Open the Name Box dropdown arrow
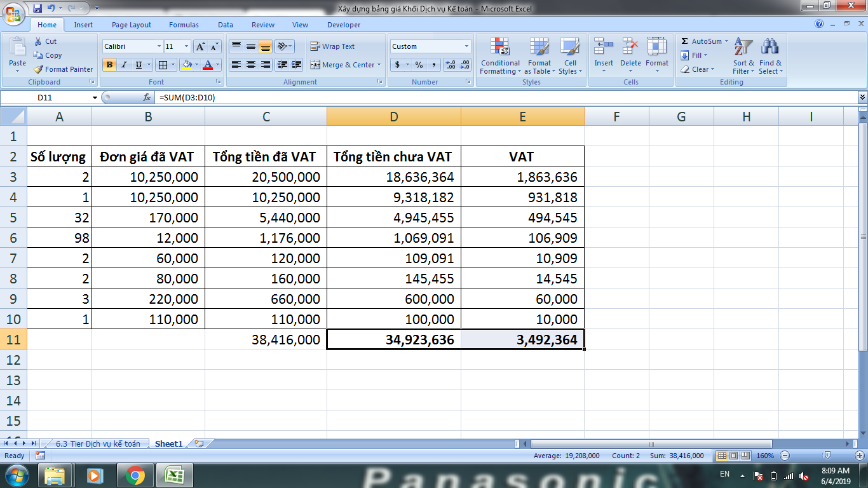The image size is (868, 488). [x=95, y=97]
